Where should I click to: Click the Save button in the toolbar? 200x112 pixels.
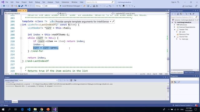(19, 6)
